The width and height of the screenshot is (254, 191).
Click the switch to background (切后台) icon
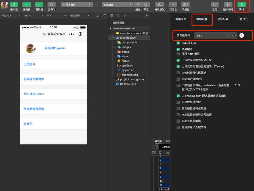coord(173,5)
